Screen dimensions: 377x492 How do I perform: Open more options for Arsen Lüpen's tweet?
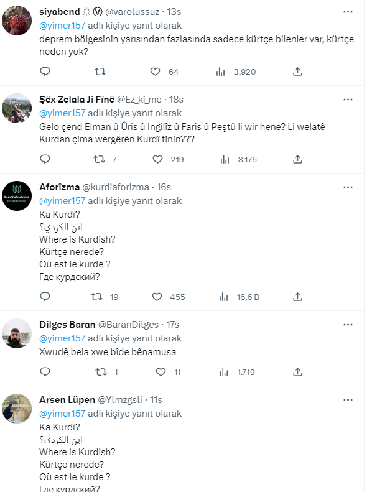[345, 400]
